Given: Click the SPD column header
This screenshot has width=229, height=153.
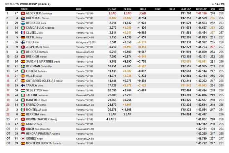Looking at the screenshot, I should pos(213,9).
